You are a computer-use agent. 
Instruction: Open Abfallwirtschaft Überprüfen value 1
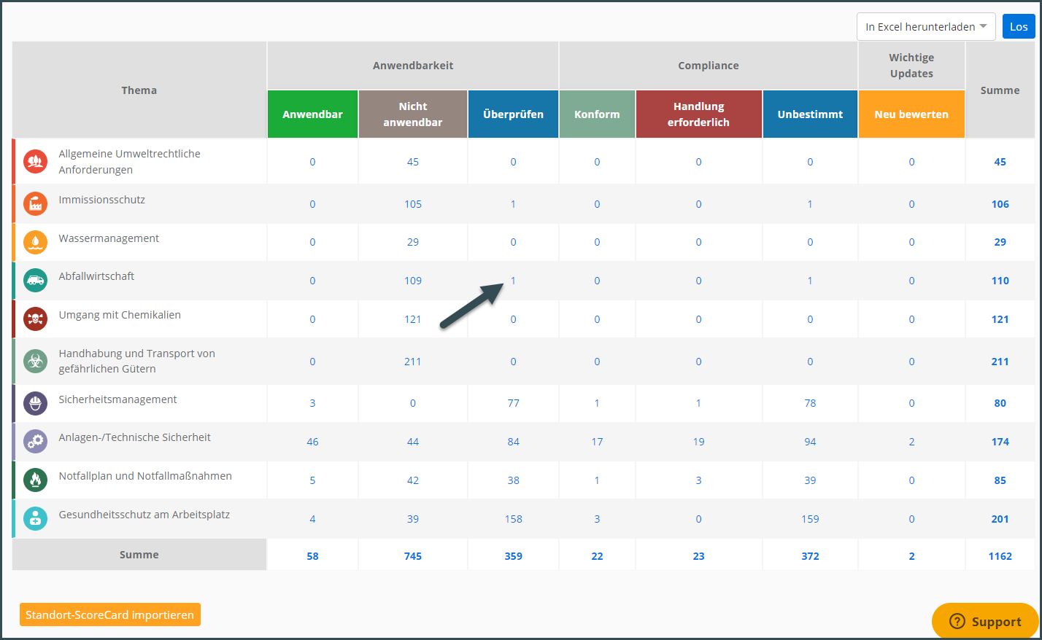513,281
